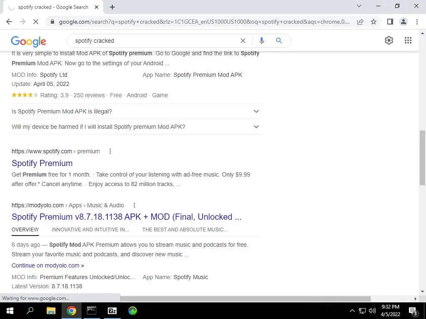Select the OVERVIEW tab

click(x=25, y=230)
